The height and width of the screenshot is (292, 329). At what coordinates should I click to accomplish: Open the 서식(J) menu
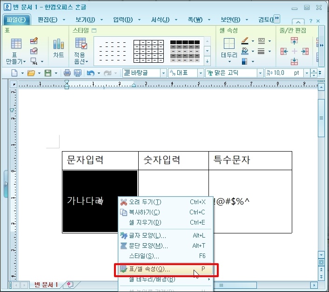(x=161, y=20)
